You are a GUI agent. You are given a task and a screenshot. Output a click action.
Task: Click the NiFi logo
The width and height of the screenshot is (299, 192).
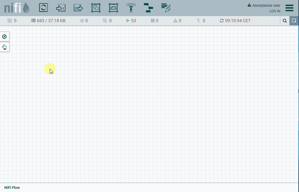17,8
